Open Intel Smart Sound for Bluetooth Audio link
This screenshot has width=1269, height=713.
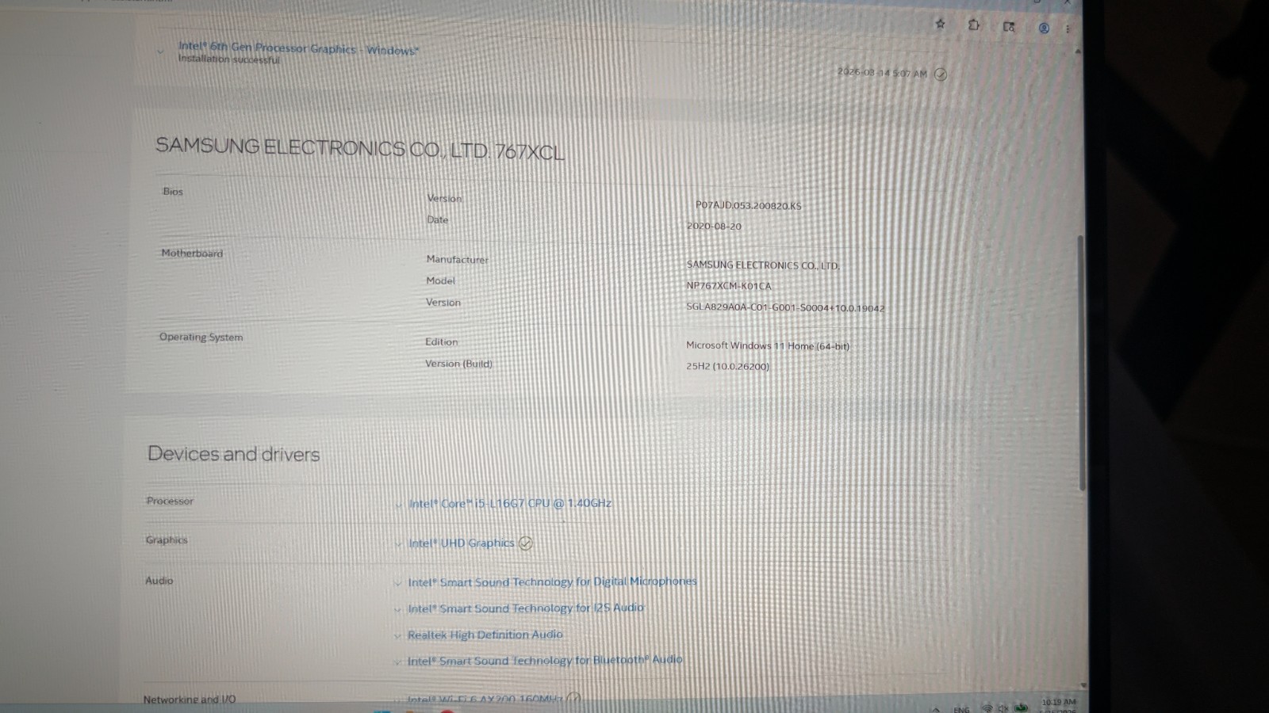click(x=545, y=660)
